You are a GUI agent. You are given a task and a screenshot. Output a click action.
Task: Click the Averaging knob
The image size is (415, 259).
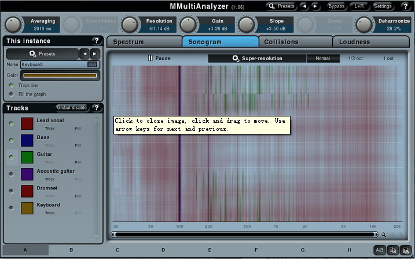tap(13, 25)
